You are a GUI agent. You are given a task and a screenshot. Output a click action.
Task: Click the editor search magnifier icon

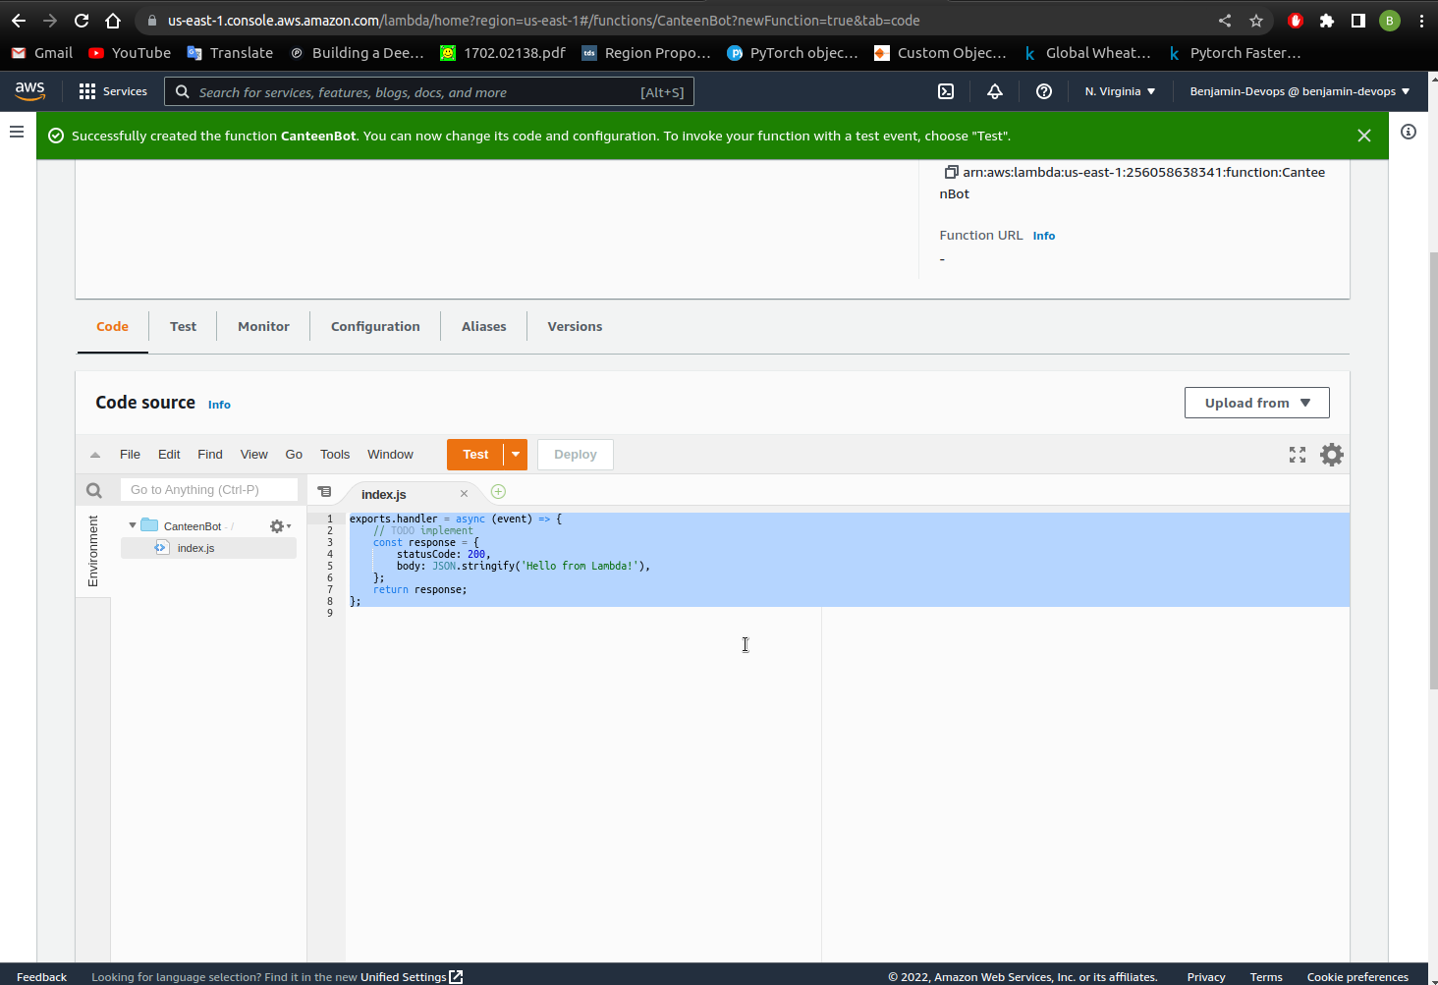pos(94,490)
